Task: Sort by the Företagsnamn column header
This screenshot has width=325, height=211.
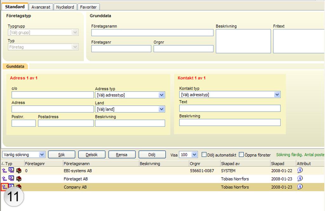Action: tap(101, 163)
